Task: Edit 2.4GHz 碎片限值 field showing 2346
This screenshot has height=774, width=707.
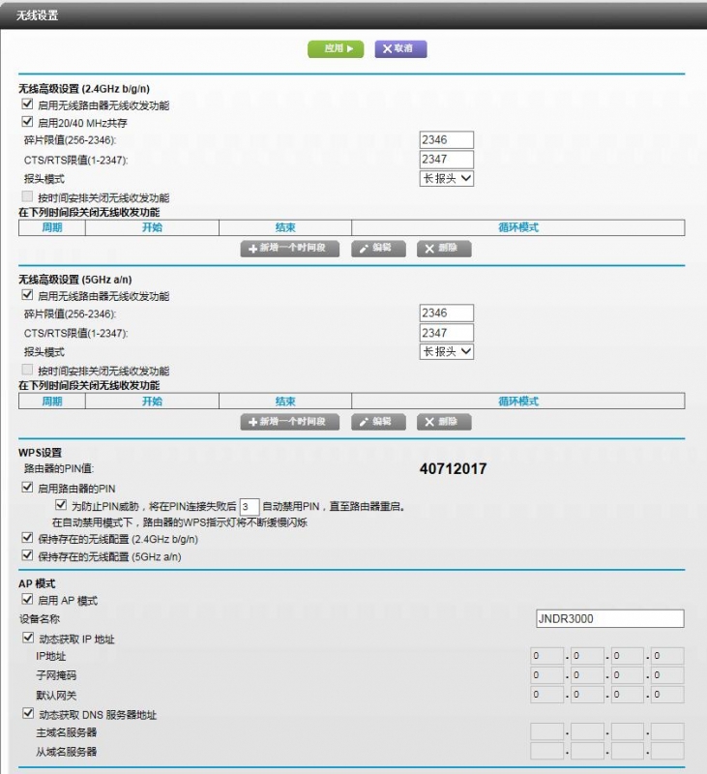Action: 447,139
